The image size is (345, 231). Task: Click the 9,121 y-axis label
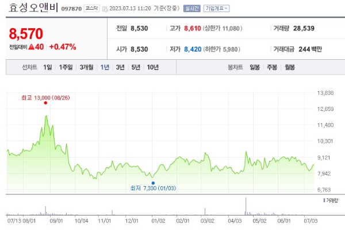click(x=324, y=157)
